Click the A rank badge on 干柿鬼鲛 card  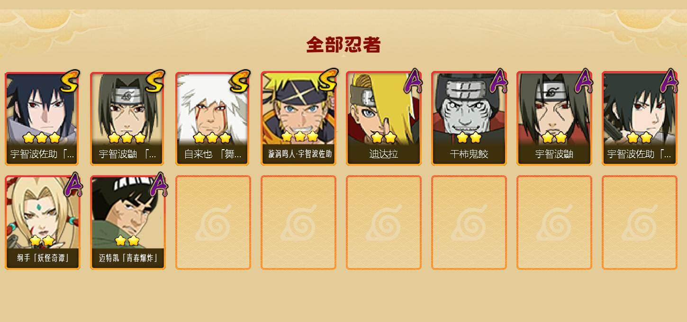[498, 81]
